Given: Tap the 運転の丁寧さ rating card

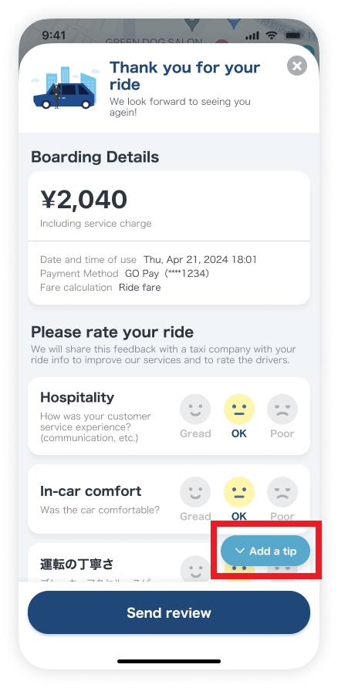Looking at the screenshot, I should 169,562.
